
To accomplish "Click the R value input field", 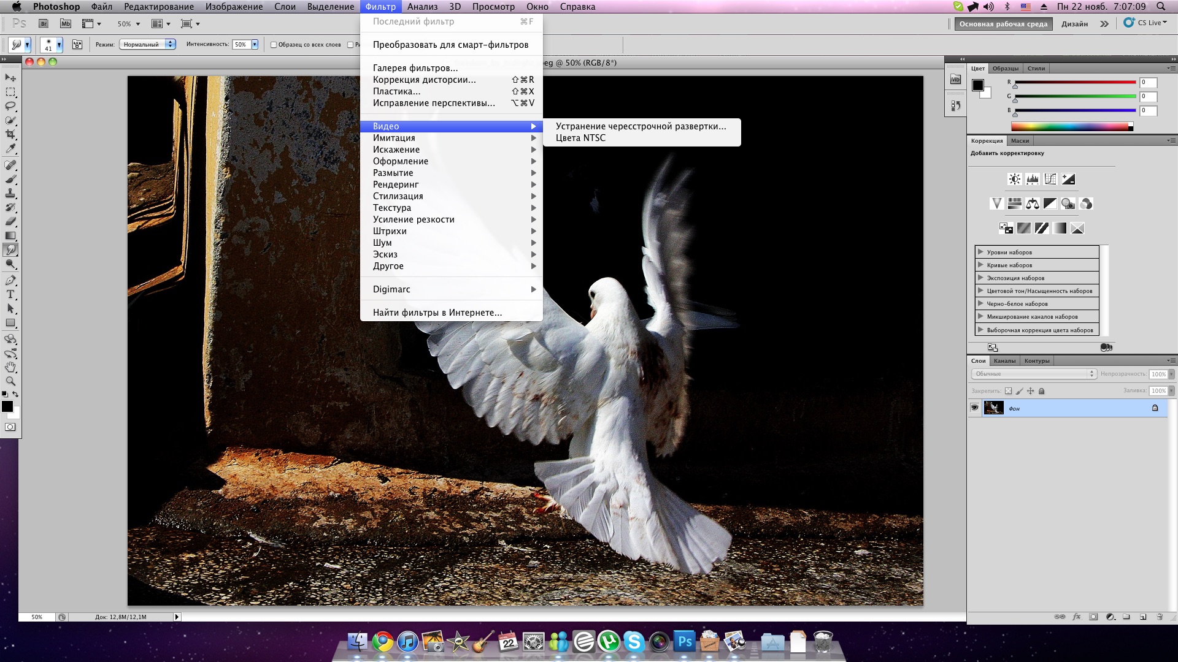I will [x=1148, y=82].
